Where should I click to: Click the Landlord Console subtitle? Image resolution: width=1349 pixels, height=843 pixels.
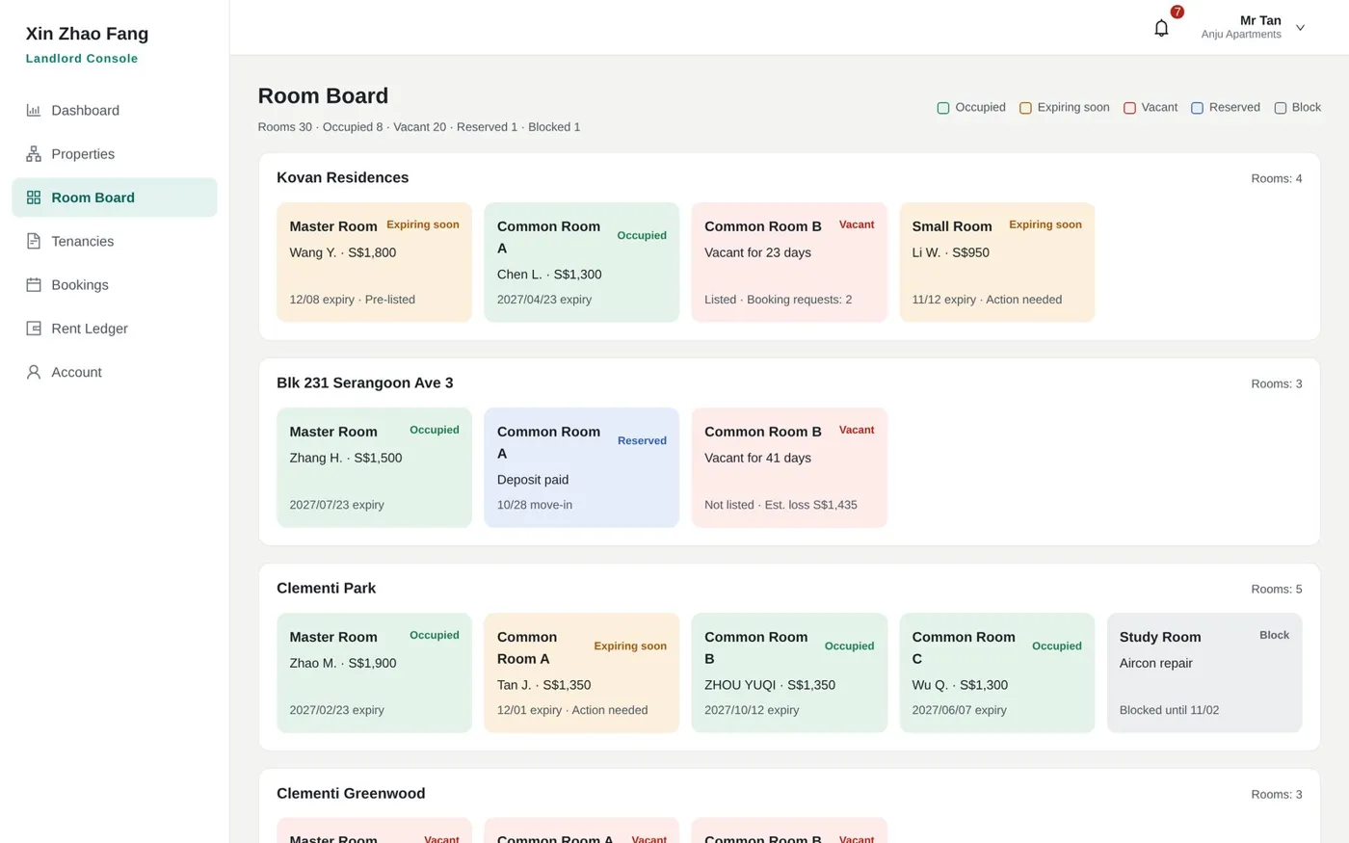pos(82,59)
